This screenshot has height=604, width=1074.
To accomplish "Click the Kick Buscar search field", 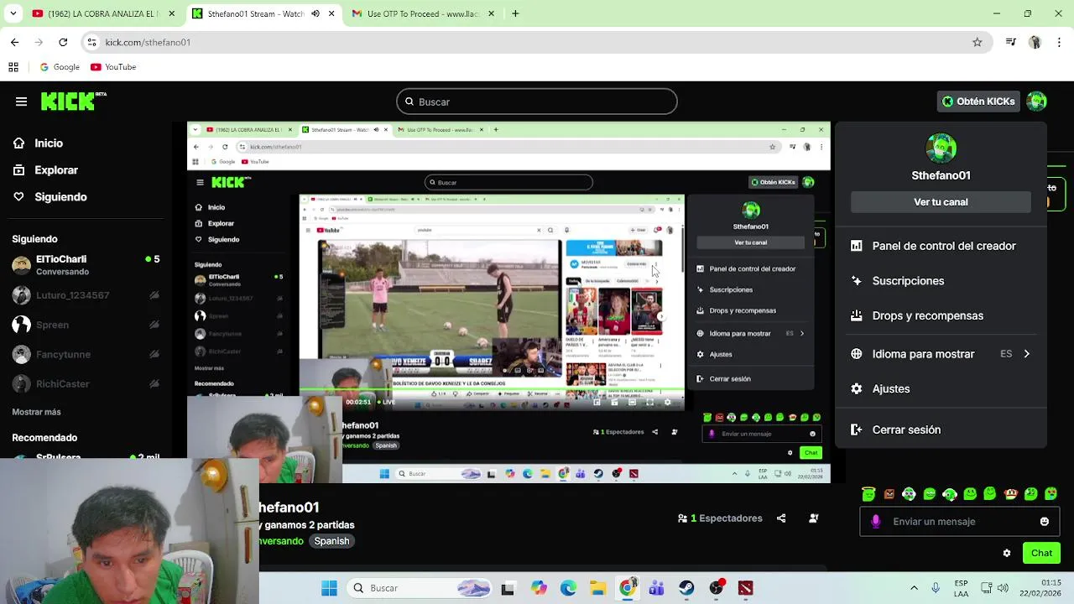I will click(x=537, y=102).
